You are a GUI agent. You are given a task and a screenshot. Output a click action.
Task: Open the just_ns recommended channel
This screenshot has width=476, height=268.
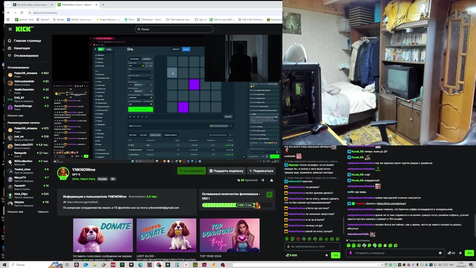coord(28,138)
